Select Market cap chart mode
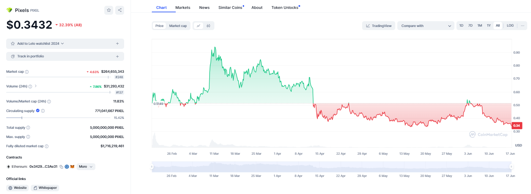 point(178,26)
